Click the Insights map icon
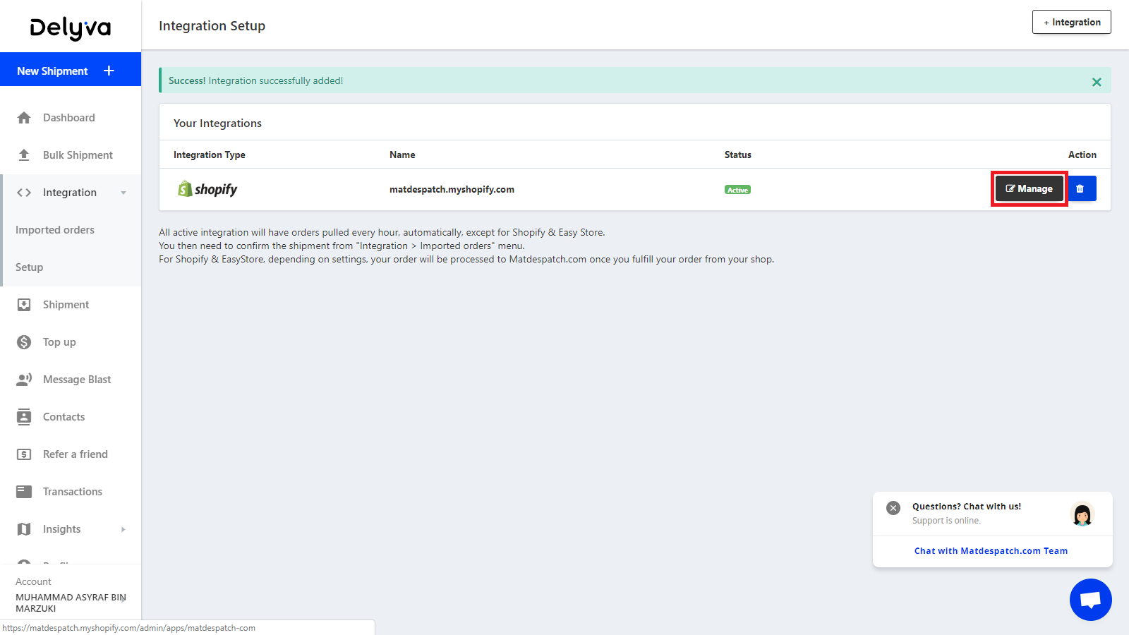Viewport: 1129px width, 635px height. tap(24, 529)
